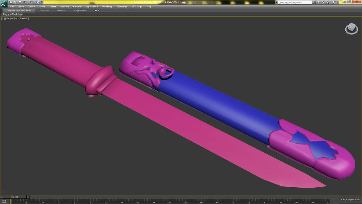The height and width of the screenshot is (204, 362).
Task: Click the time slider next frame arrow
Action: [x=28, y=197]
